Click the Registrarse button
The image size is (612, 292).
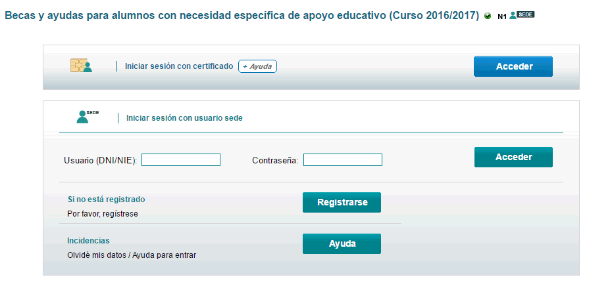tap(342, 203)
